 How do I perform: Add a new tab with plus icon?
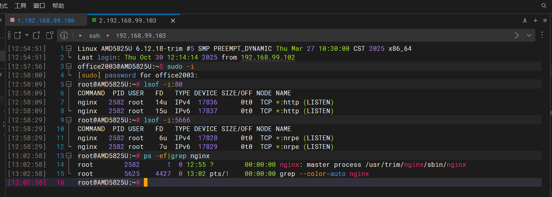click(535, 21)
